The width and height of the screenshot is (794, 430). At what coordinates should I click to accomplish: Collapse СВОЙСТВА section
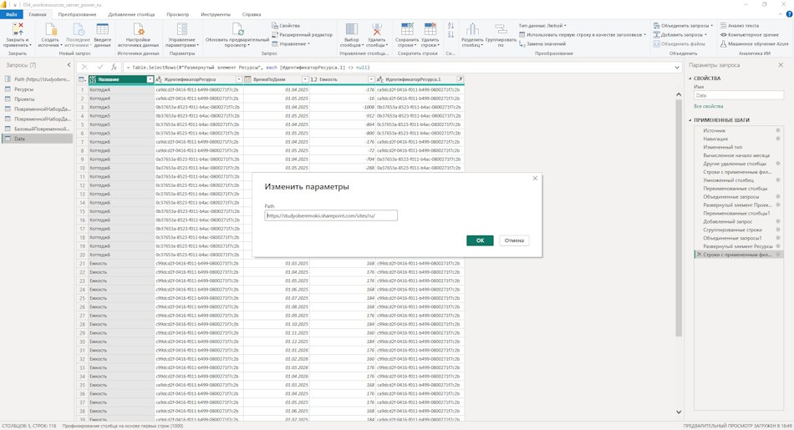pos(690,78)
